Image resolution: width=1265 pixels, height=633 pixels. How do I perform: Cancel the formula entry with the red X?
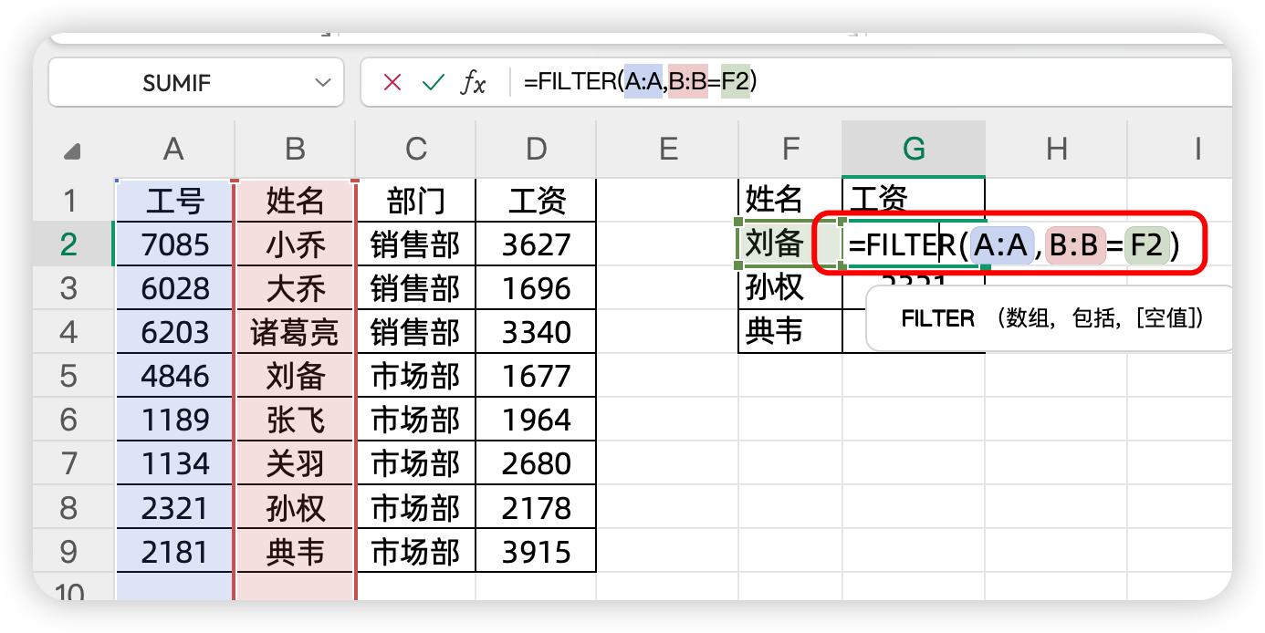tap(392, 83)
